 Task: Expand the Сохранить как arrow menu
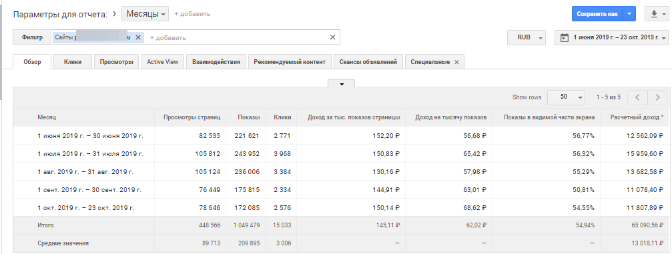629,14
